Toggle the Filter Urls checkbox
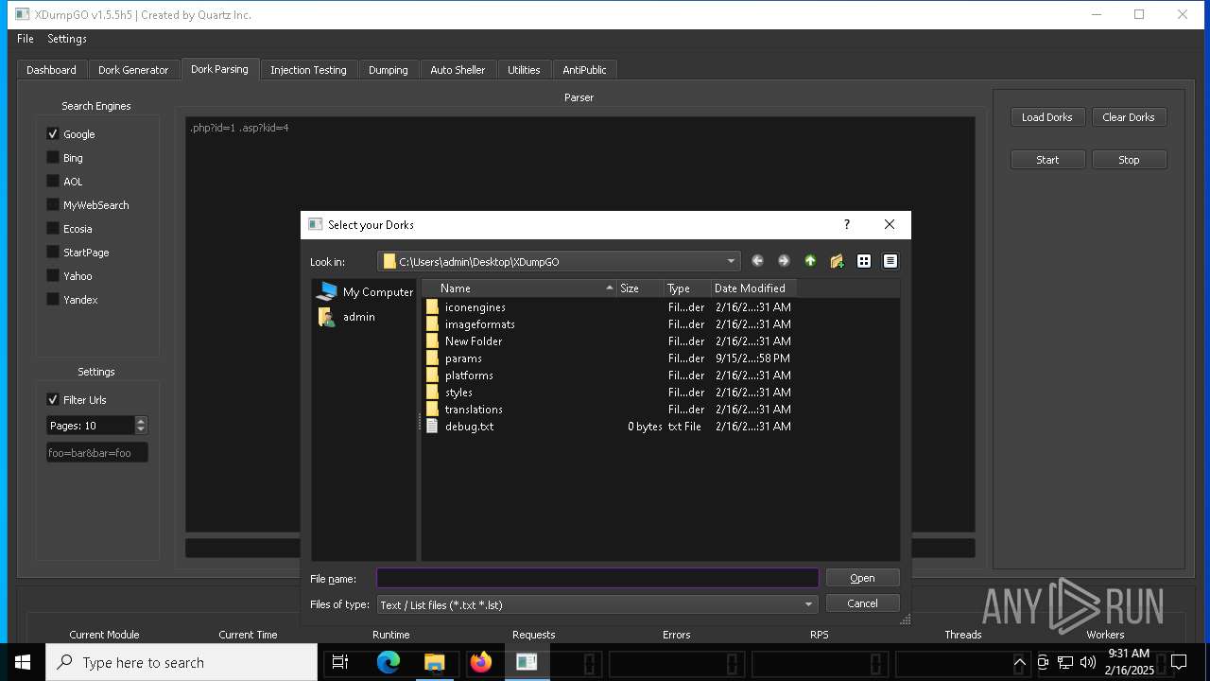This screenshot has width=1210, height=681. (x=53, y=400)
